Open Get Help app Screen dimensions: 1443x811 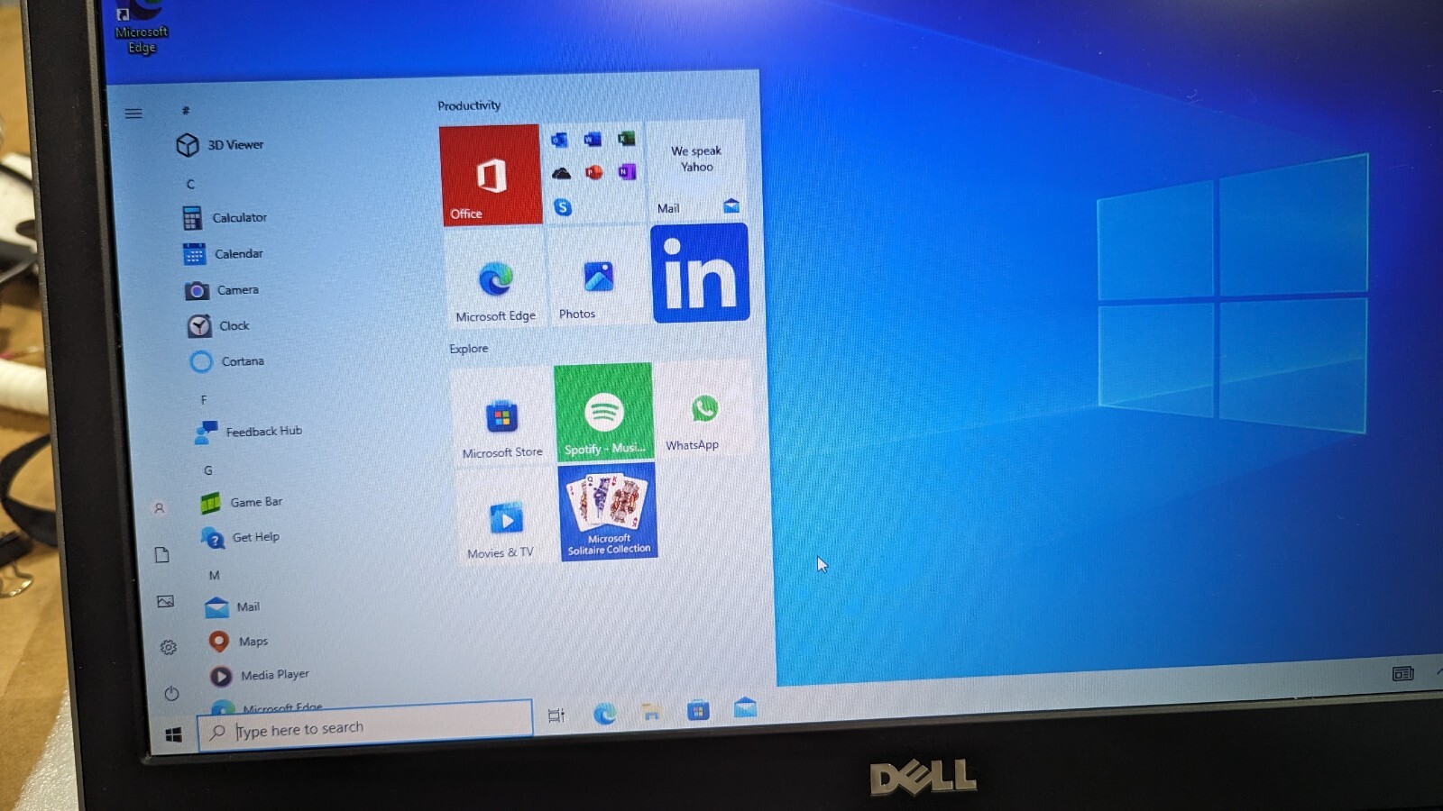coord(241,537)
